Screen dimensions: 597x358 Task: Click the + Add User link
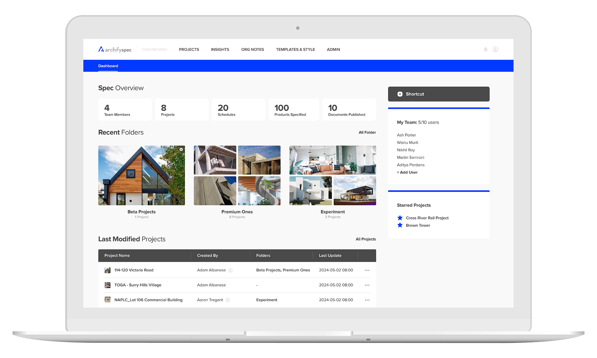407,172
